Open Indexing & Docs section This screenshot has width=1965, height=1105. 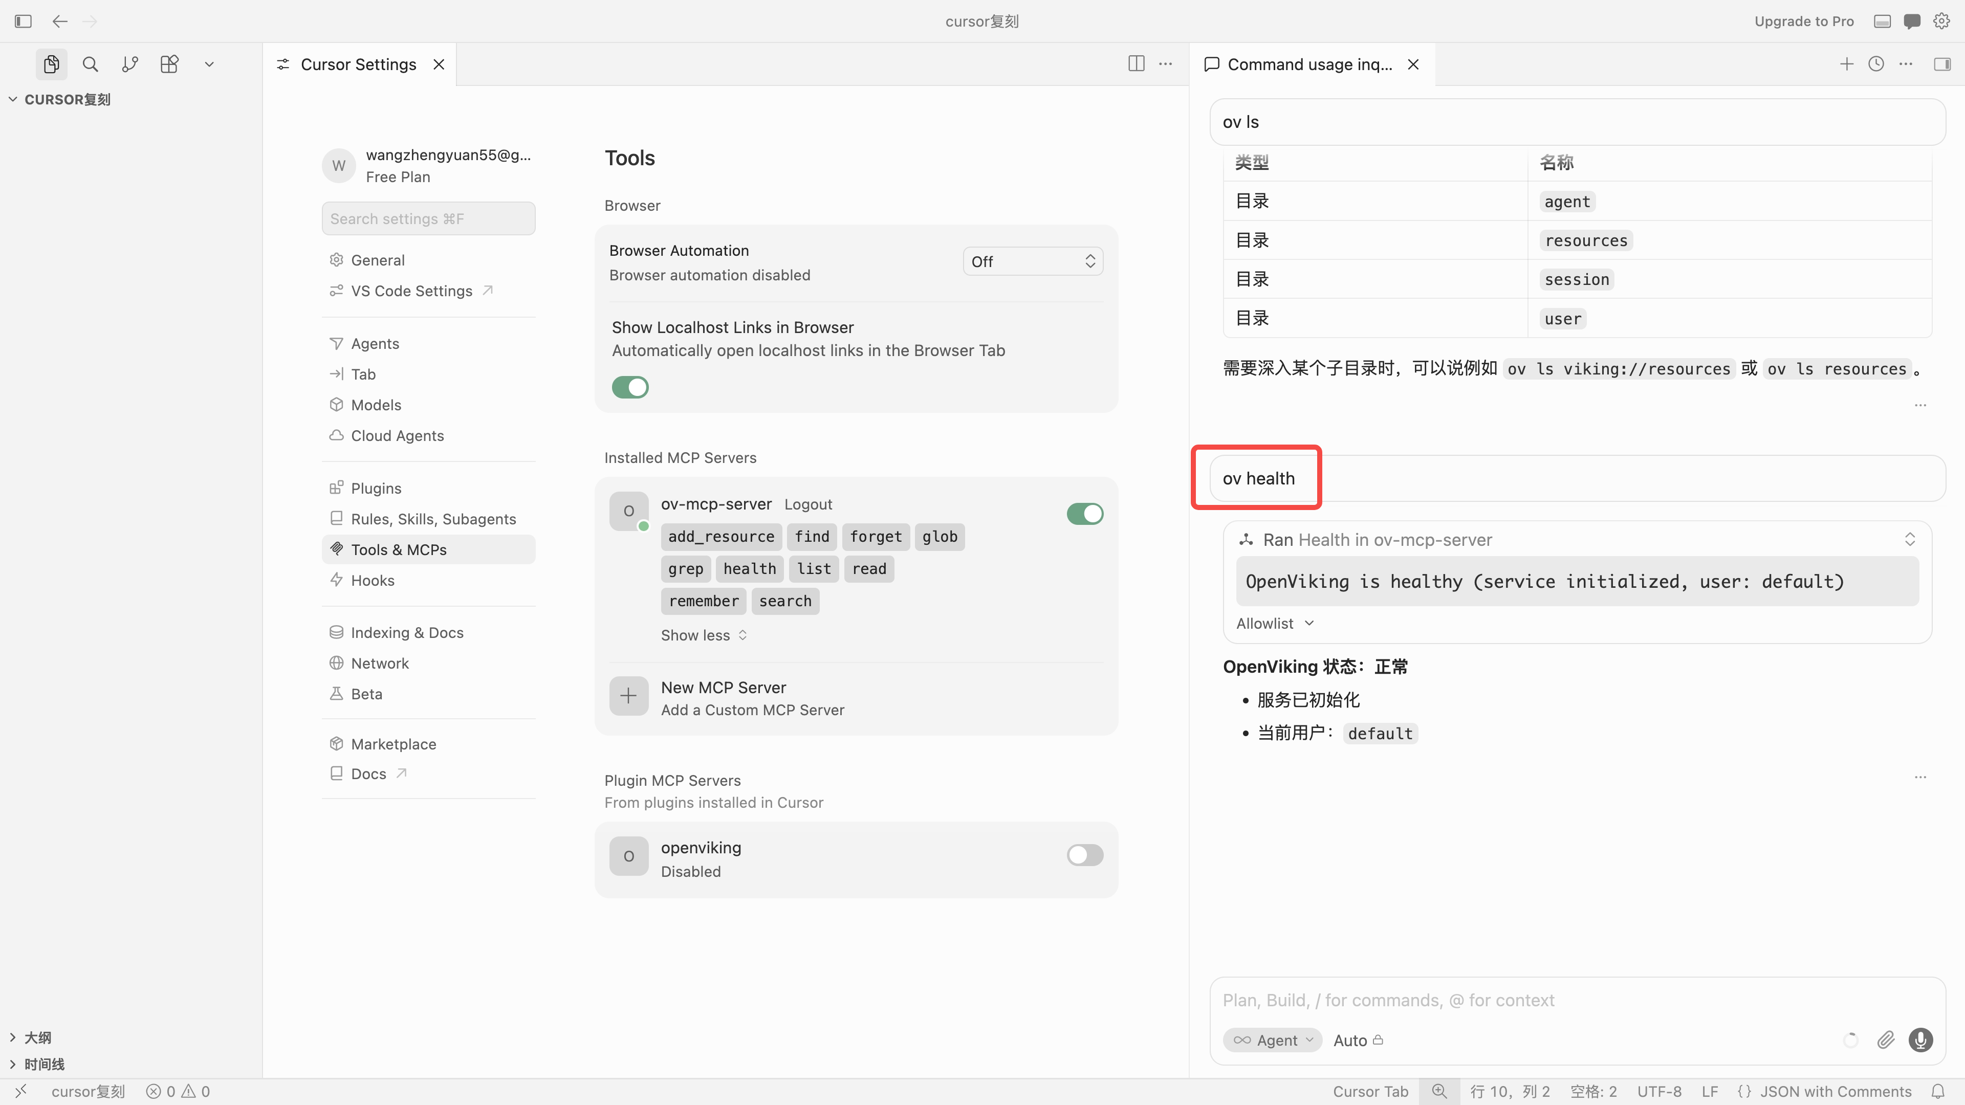(428, 632)
